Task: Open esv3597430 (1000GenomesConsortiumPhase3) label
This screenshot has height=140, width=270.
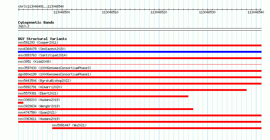Action: 55,68
